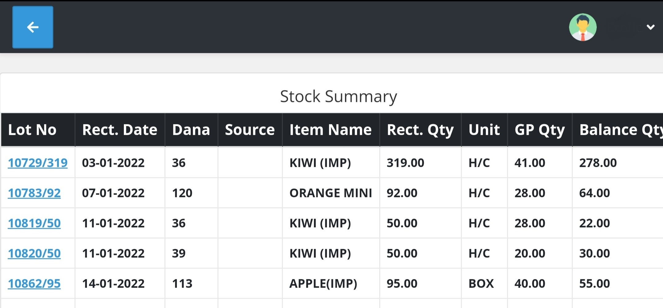This screenshot has height=308, width=663.
Task: Sort by the Rect. Date column header
Action: point(120,130)
